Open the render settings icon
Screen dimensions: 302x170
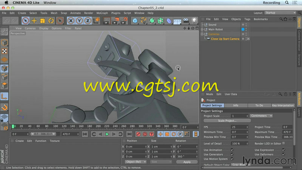coord(124,21)
